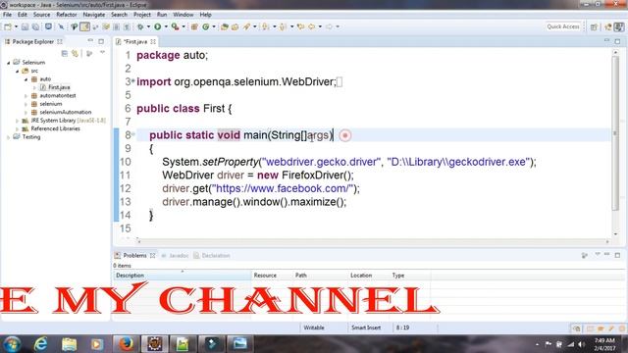Sort by the Location column header

pyautogui.click(x=368, y=276)
